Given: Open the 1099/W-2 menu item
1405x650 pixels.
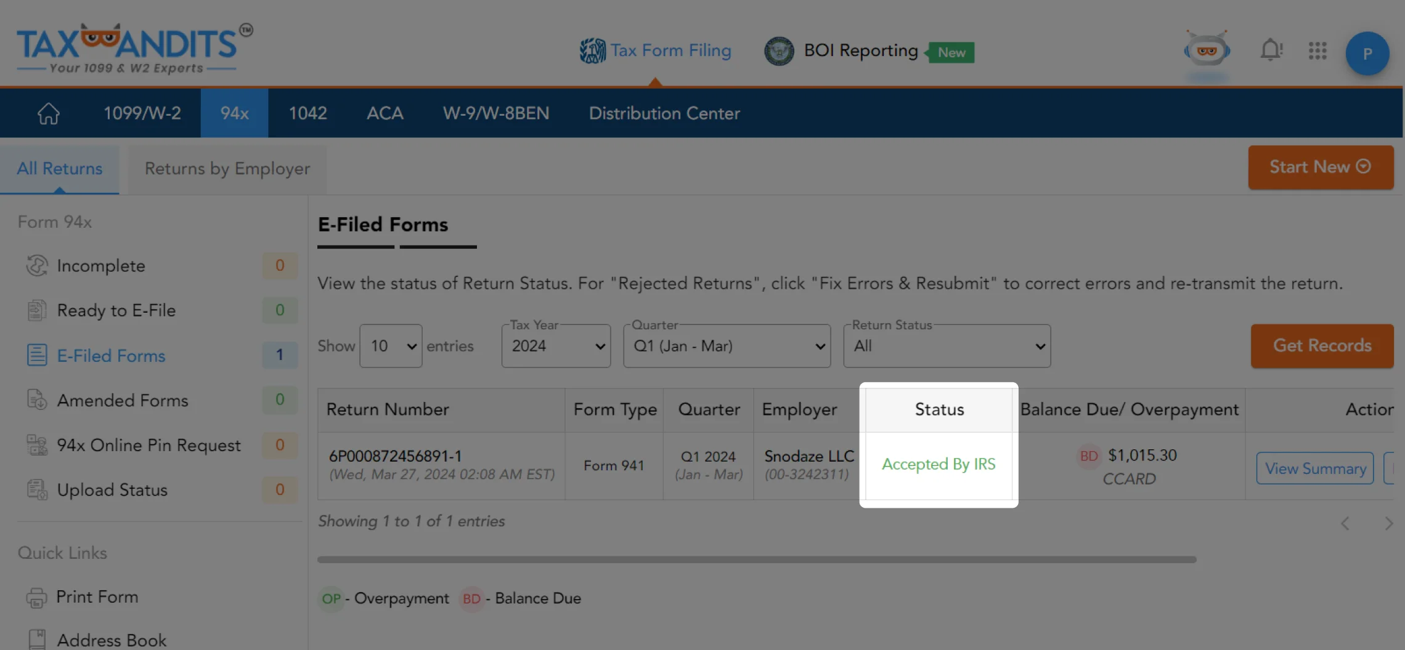Looking at the screenshot, I should [x=142, y=113].
